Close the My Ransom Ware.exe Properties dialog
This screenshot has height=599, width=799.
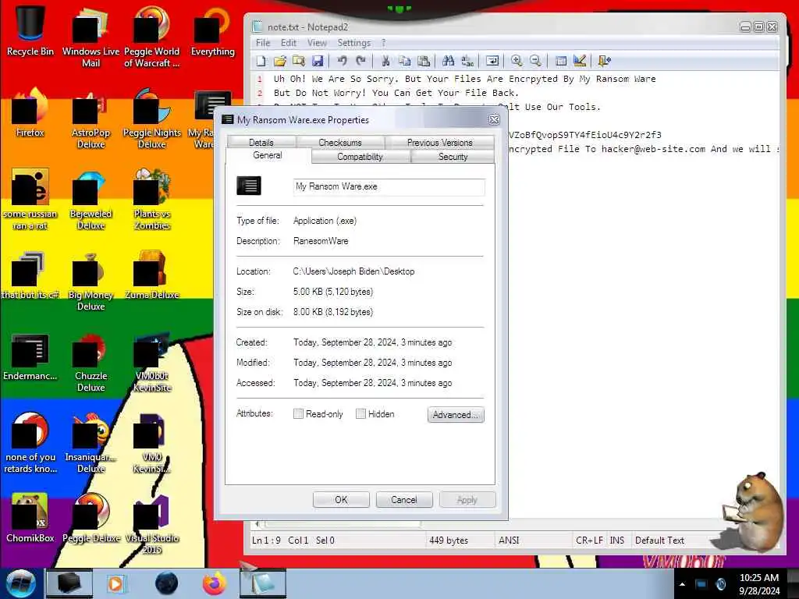494,119
